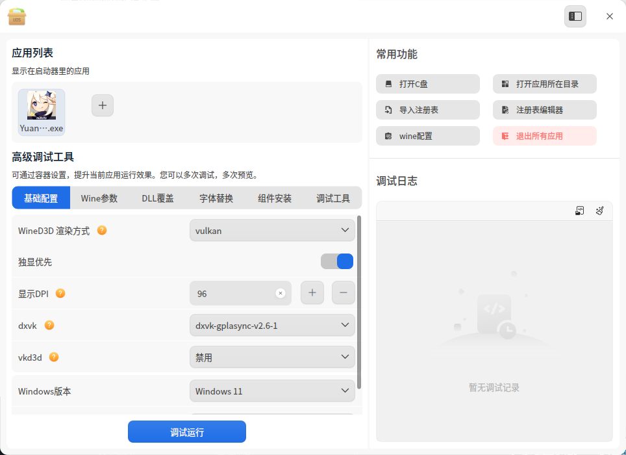Show help for WineD3D 渲染方式
This screenshot has height=455, width=626.
point(102,230)
